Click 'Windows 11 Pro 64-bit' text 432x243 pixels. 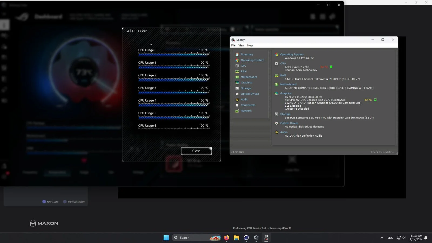299,58
